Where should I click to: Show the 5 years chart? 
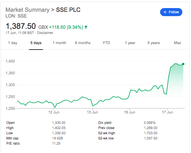pos(154,43)
